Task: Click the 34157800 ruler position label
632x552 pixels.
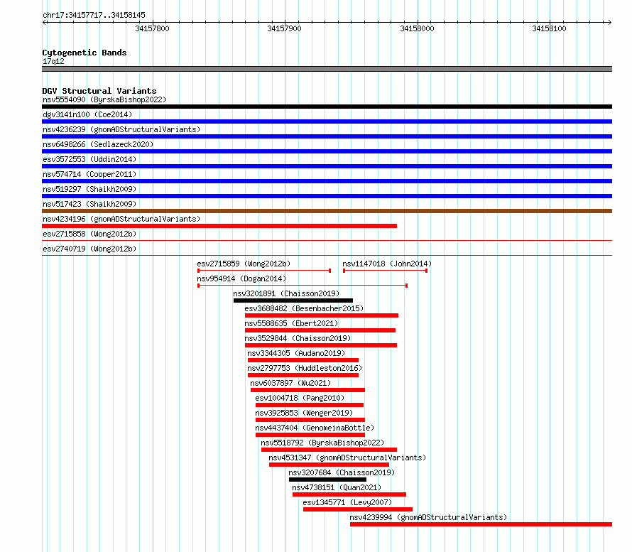Action: [152, 28]
